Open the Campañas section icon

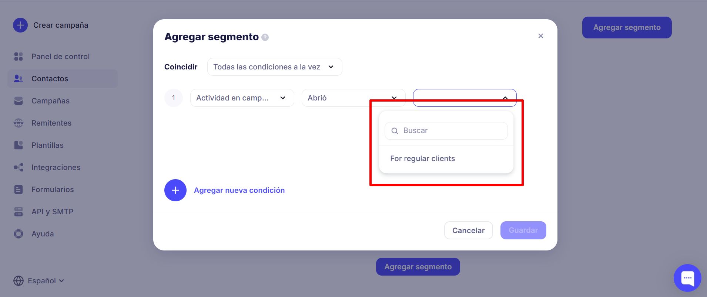point(18,100)
